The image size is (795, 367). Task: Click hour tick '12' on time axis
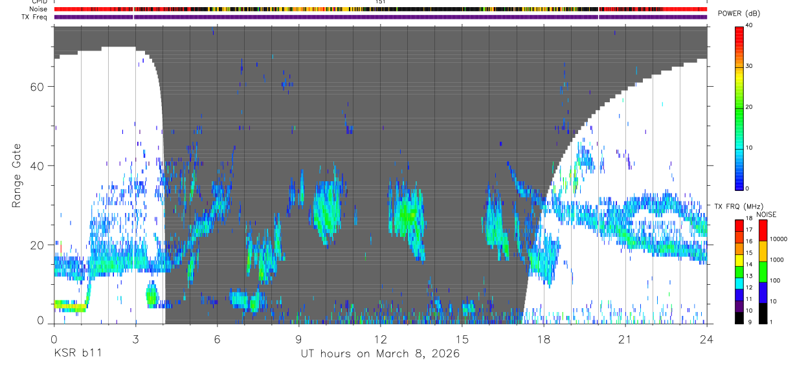(x=380, y=339)
